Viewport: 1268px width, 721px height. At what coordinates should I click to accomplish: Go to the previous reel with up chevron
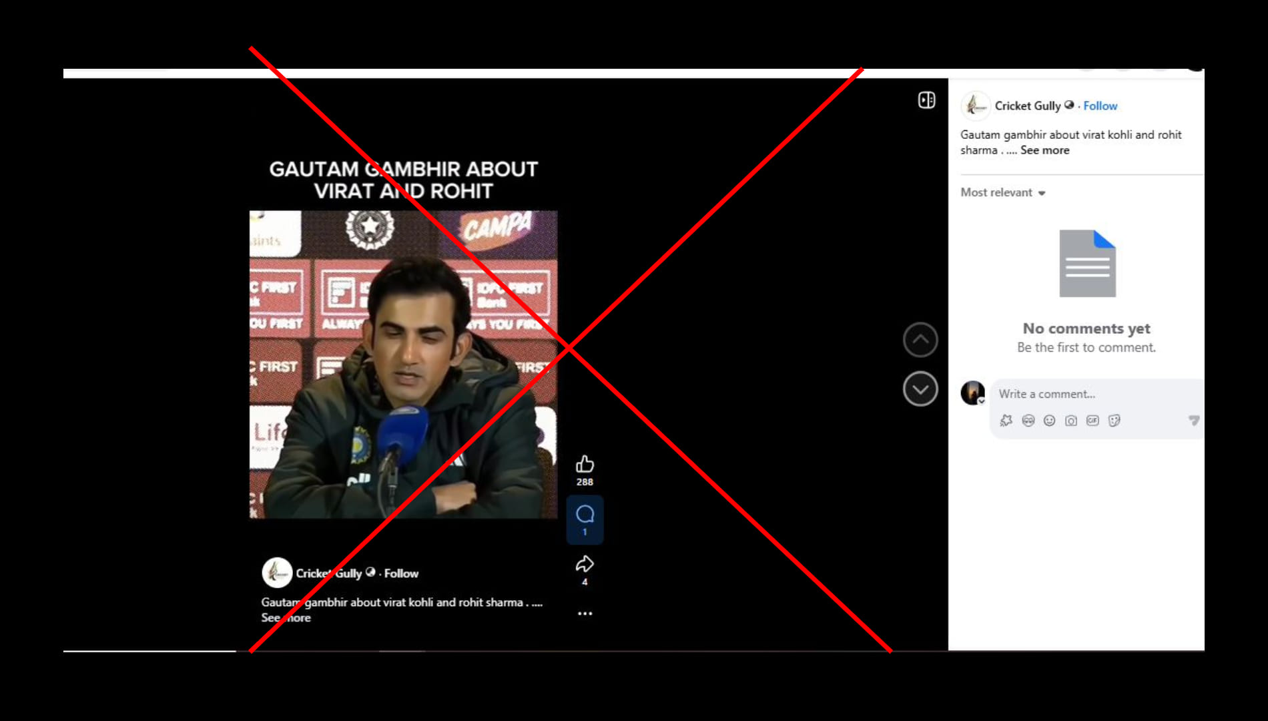920,340
